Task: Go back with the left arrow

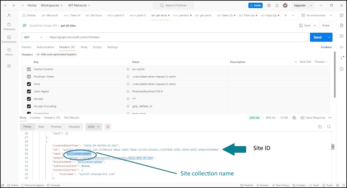Action: [14, 5]
